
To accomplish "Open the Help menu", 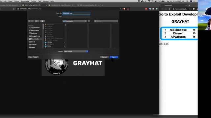I will coord(52,1).
